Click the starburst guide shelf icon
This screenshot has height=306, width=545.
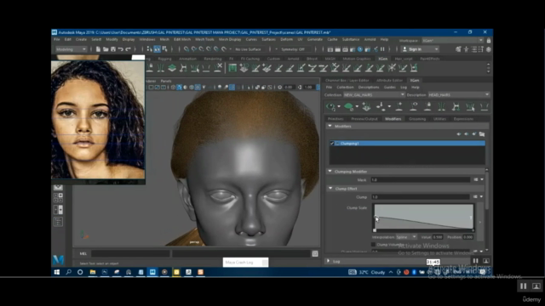pyautogui.click(x=392, y=68)
